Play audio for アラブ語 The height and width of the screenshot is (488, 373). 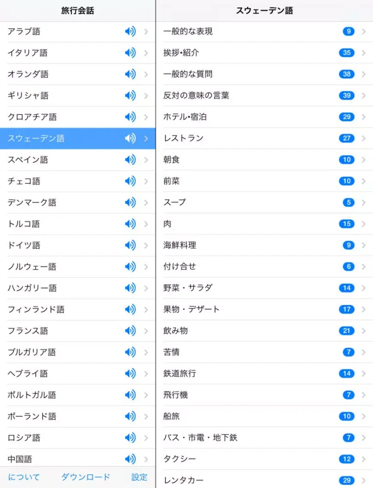(x=130, y=31)
